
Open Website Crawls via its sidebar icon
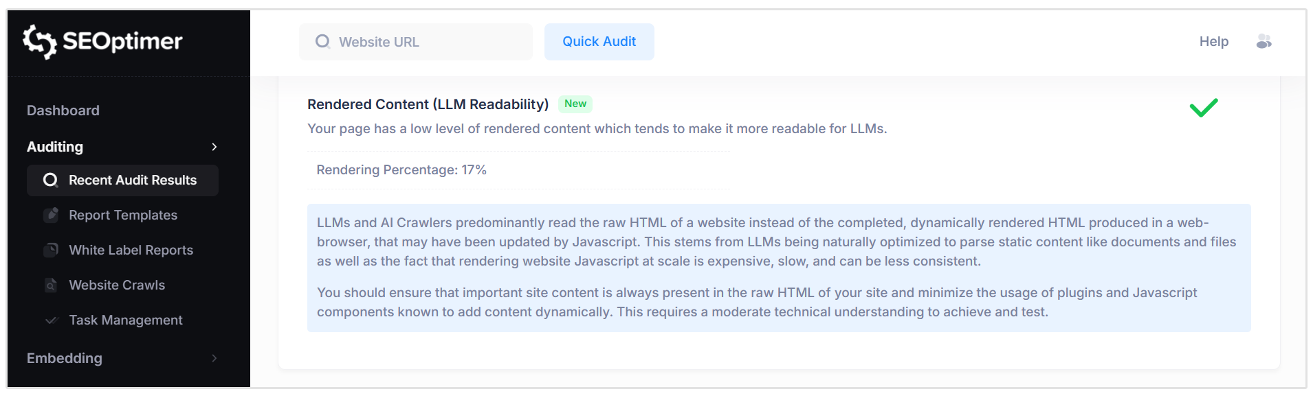coord(51,285)
